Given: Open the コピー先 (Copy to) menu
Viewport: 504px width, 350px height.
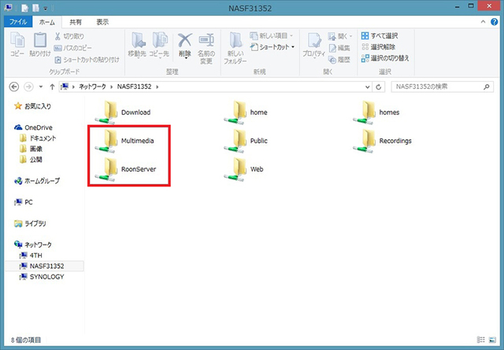Looking at the screenshot, I should coord(159,45).
